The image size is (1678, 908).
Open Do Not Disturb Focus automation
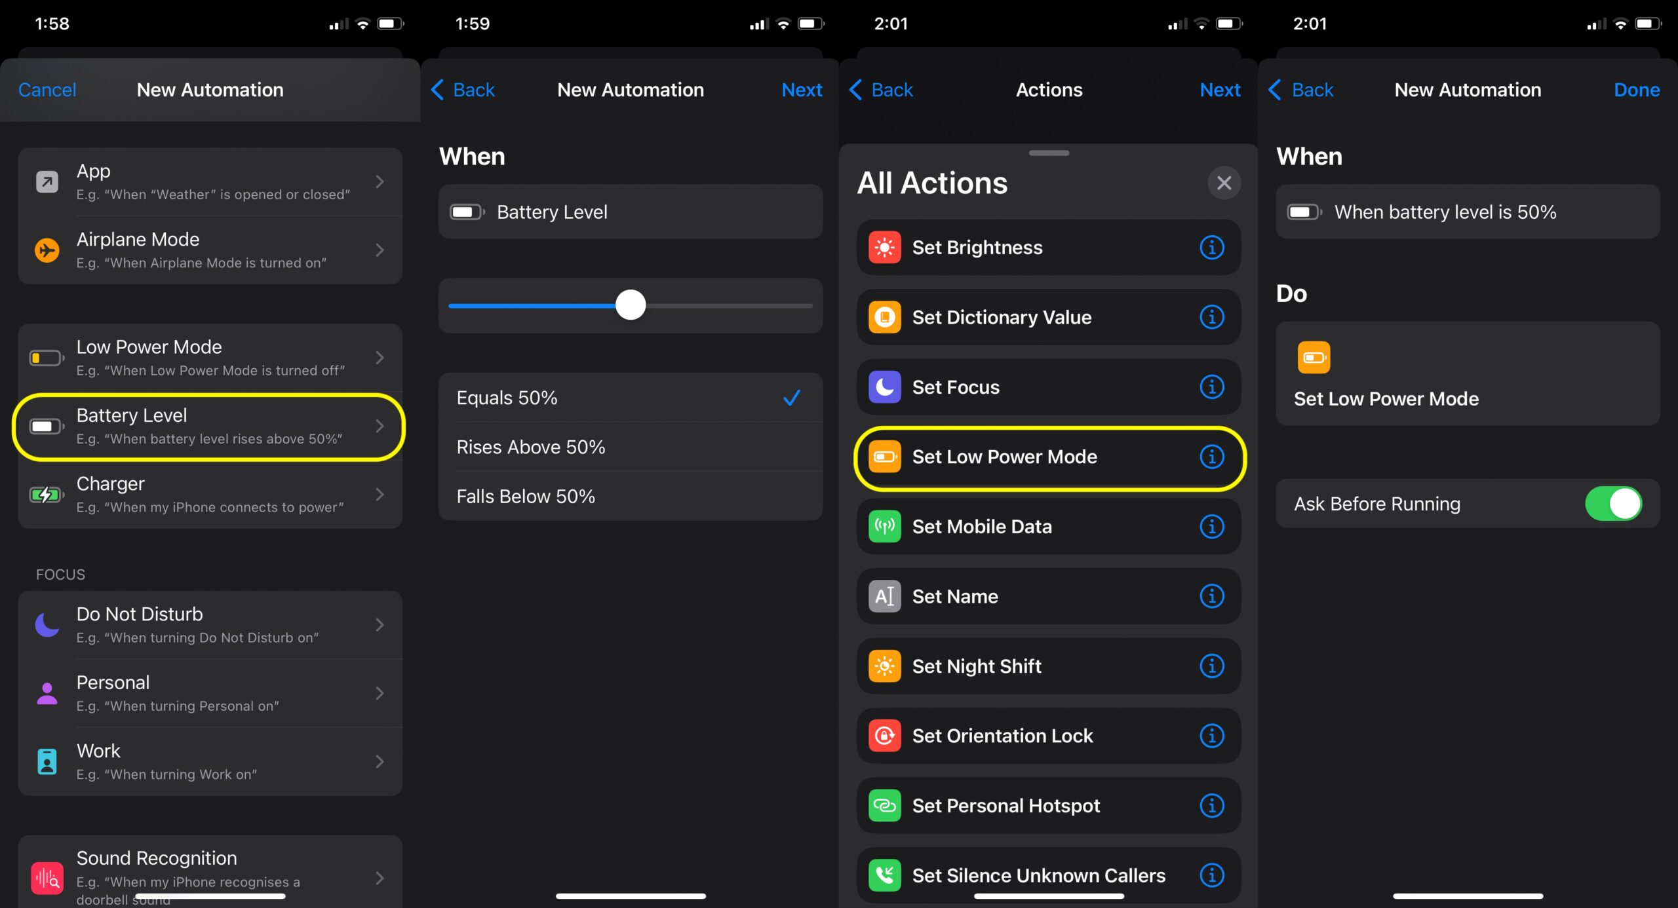pos(209,624)
